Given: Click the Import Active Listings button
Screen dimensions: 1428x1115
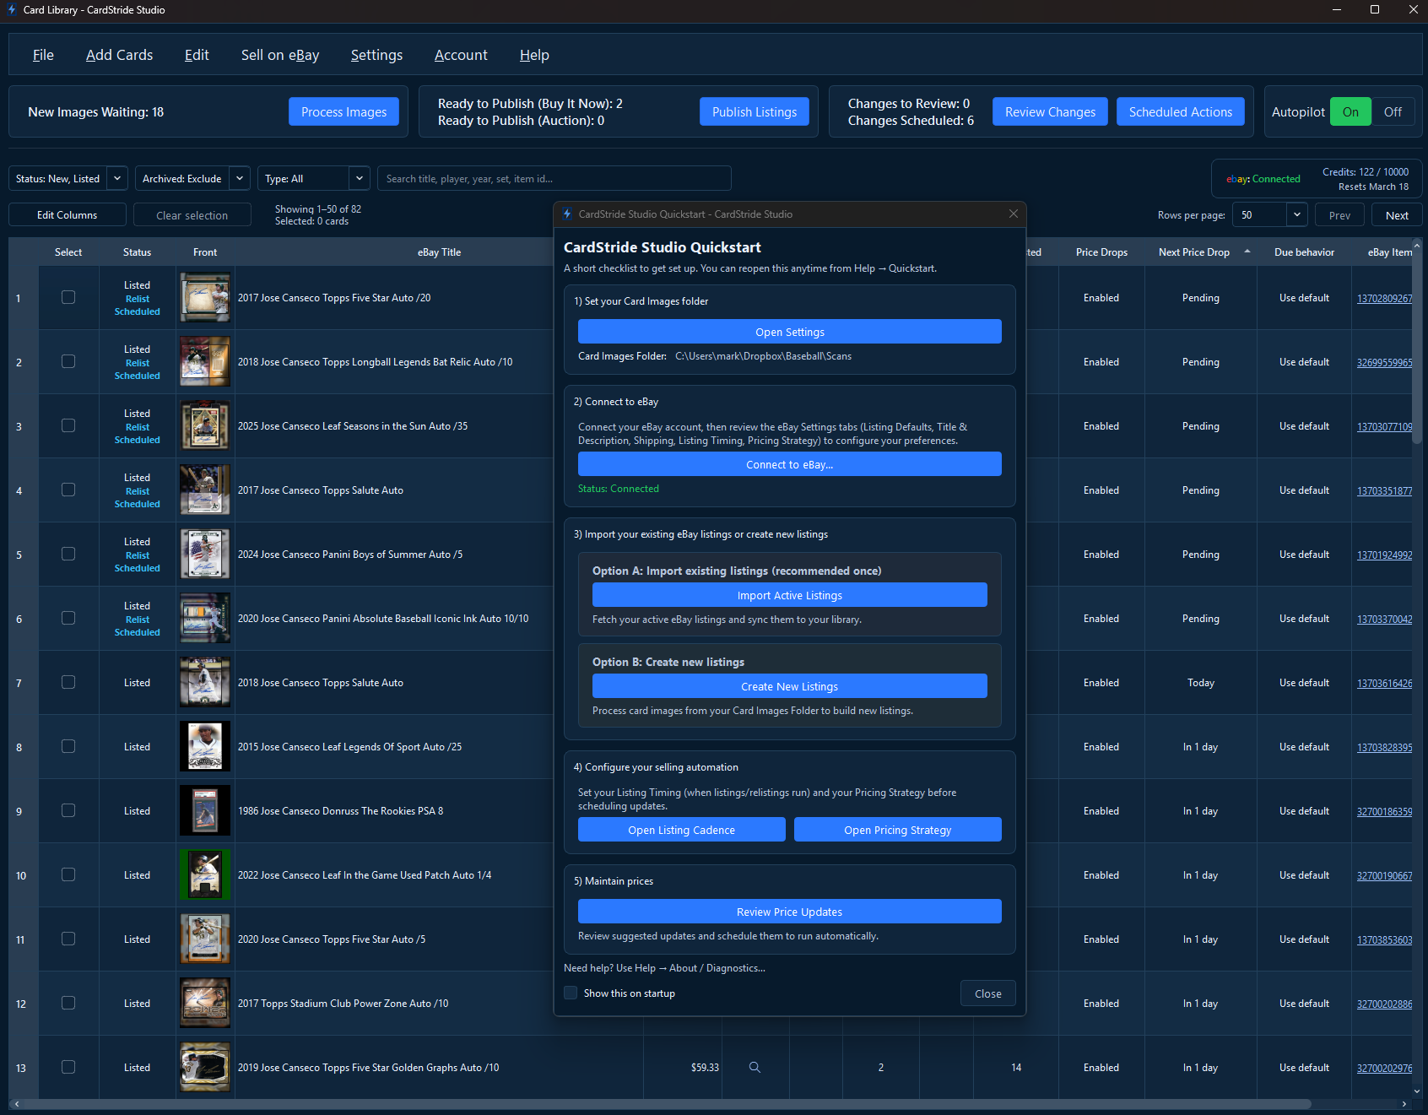Looking at the screenshot, I should (x=789, y=595).
